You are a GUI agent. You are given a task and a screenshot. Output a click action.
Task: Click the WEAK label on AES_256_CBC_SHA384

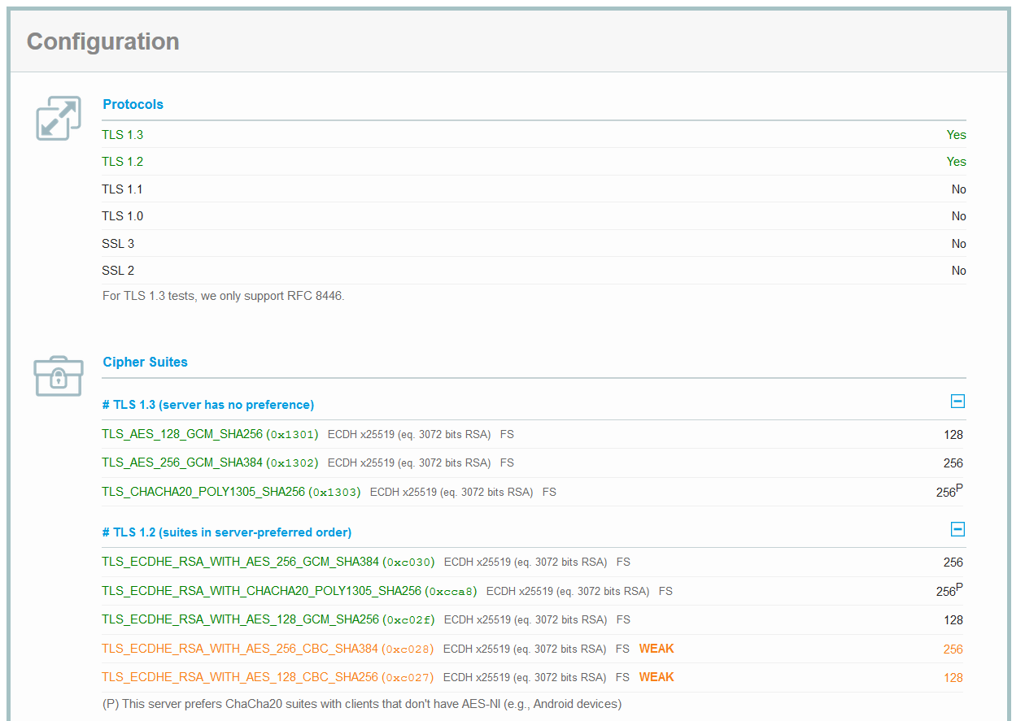click(656, 648)
